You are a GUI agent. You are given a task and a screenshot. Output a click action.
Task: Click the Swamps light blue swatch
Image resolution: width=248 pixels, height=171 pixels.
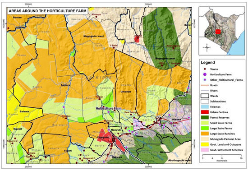point(205,107)
